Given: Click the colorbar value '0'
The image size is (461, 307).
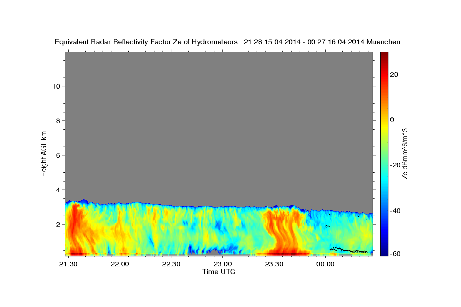Looking at the screenshot, I should coord(392,120).
